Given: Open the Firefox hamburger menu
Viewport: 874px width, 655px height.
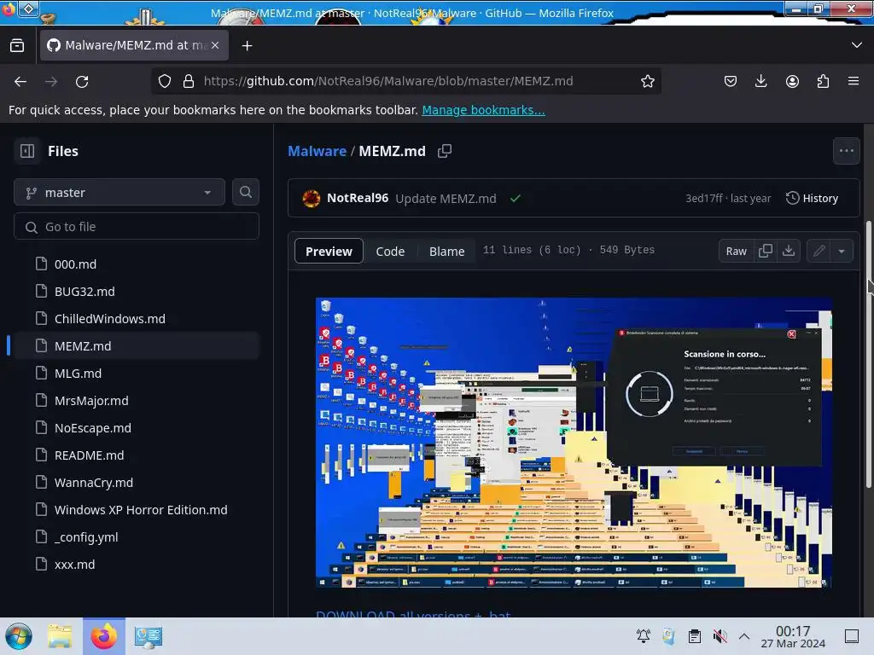Looking at the screenshot, I should tap(854, 81).
